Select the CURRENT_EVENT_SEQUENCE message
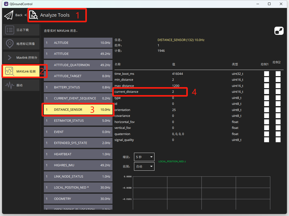This screenshot has width=289, height=216. 78,98
